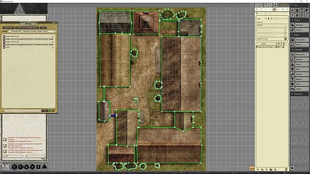Click Store button in Images window

click(43, 28)
